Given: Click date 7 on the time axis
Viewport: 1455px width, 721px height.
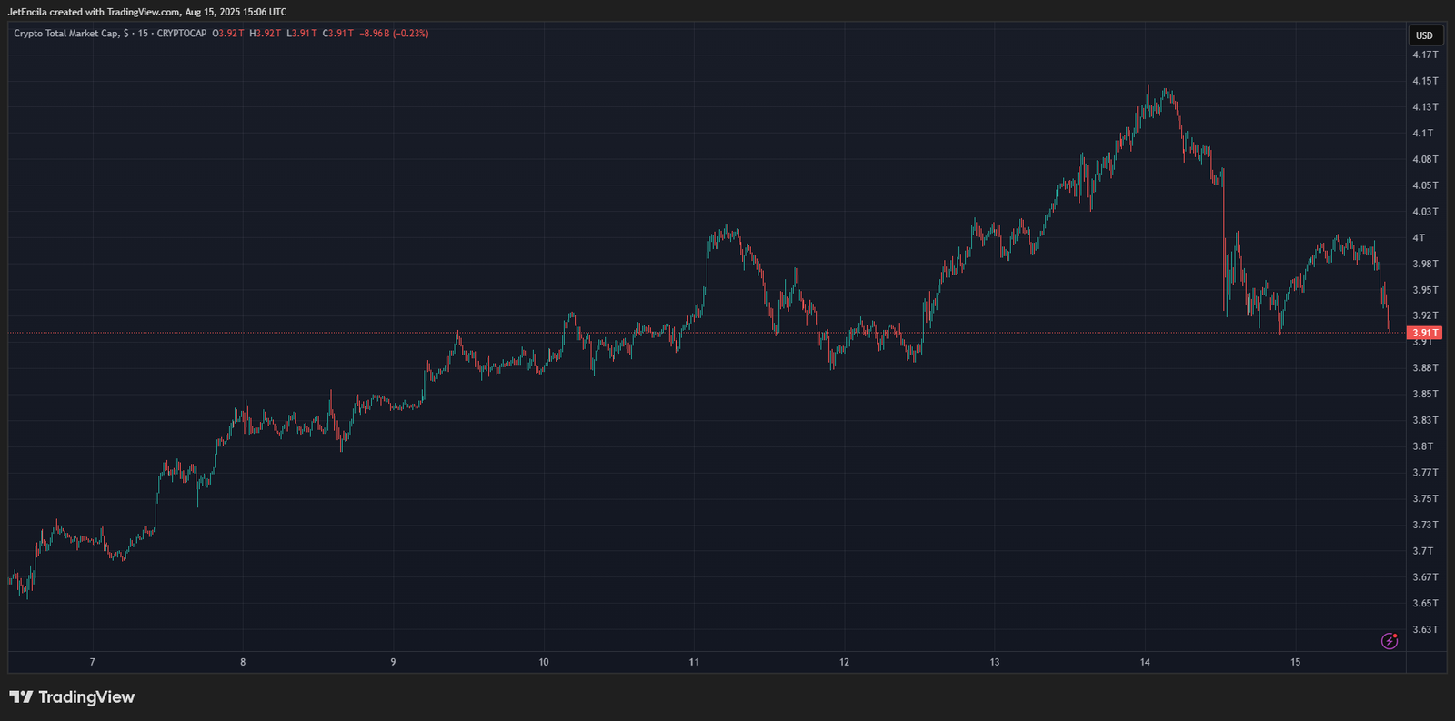Looking at the screenshot, I should pyautogui.click(x=92, y=662).
